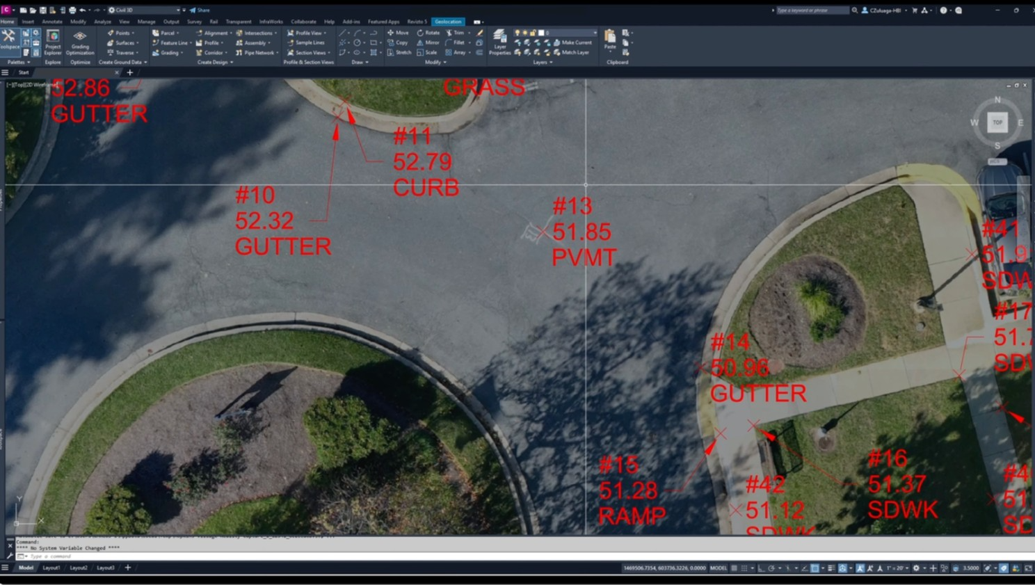The width and height of the screenshot is (1035, 585).
Task: Click the Save icon in quick access toolbar
Action: [42, 10]
